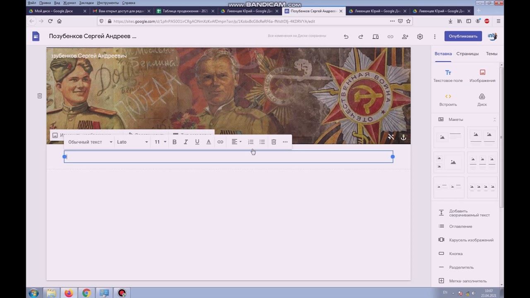Redo the last action in Sites
This screenshot has width=530, height=298.
click(x=361, y=37)
